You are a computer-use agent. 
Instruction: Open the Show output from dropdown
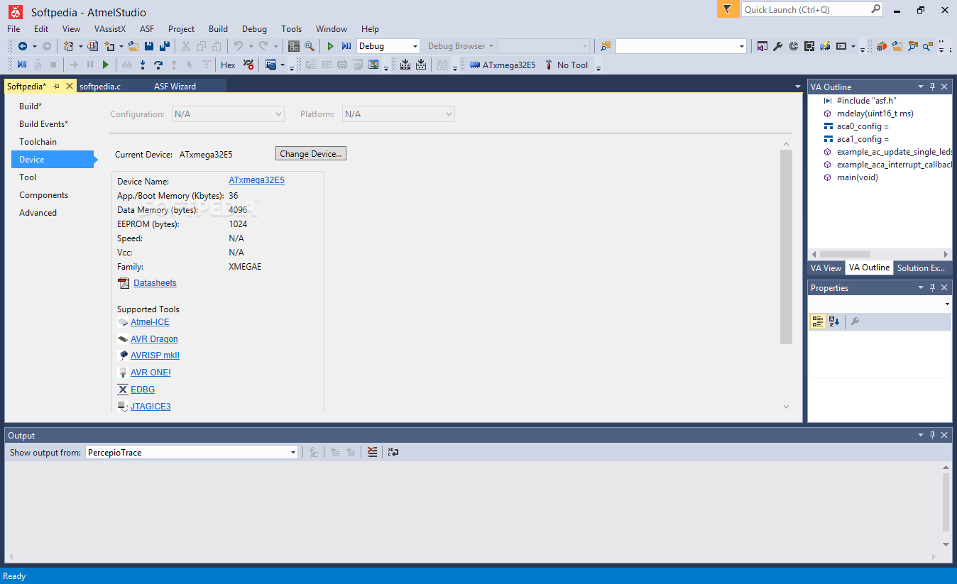point(192,452)
